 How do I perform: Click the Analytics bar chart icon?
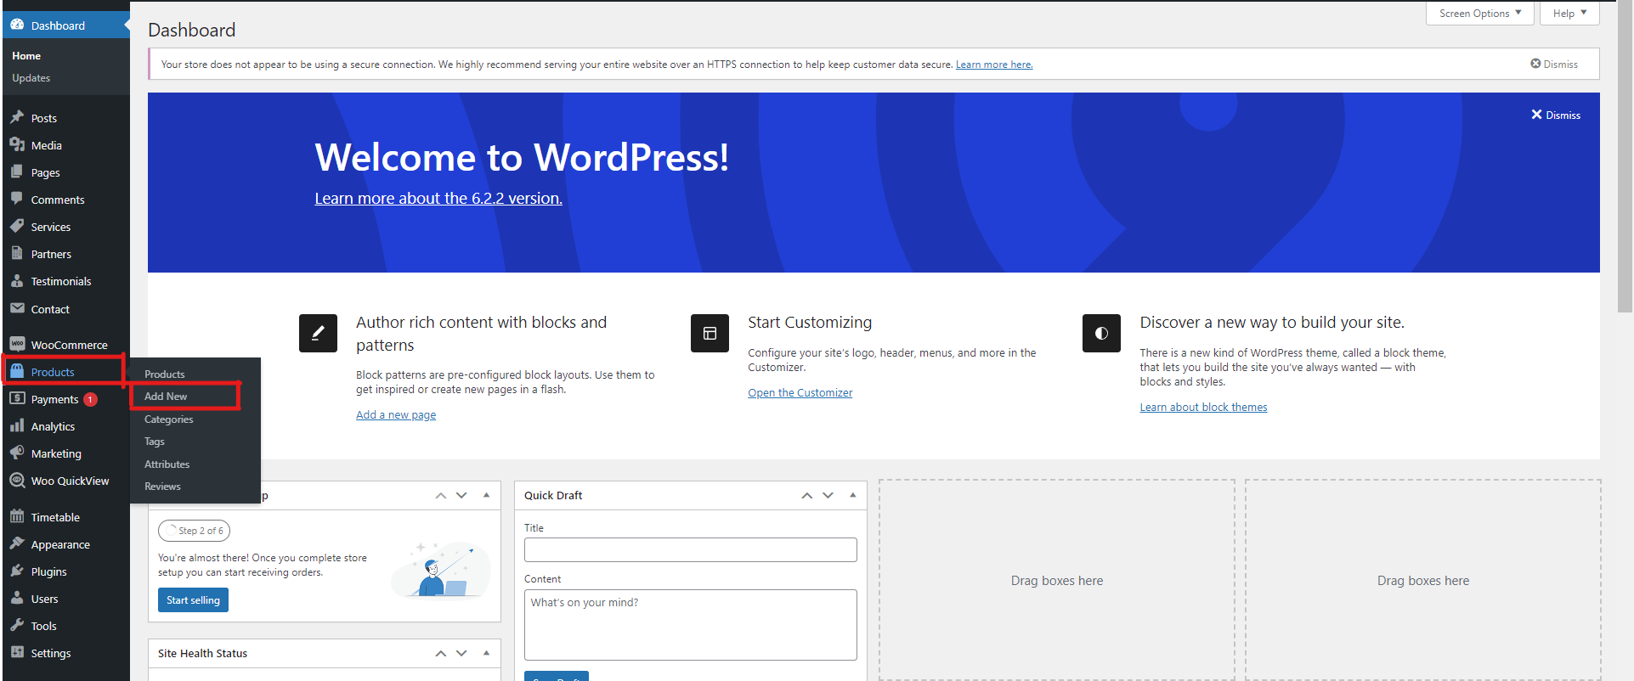tap(17, 425)
